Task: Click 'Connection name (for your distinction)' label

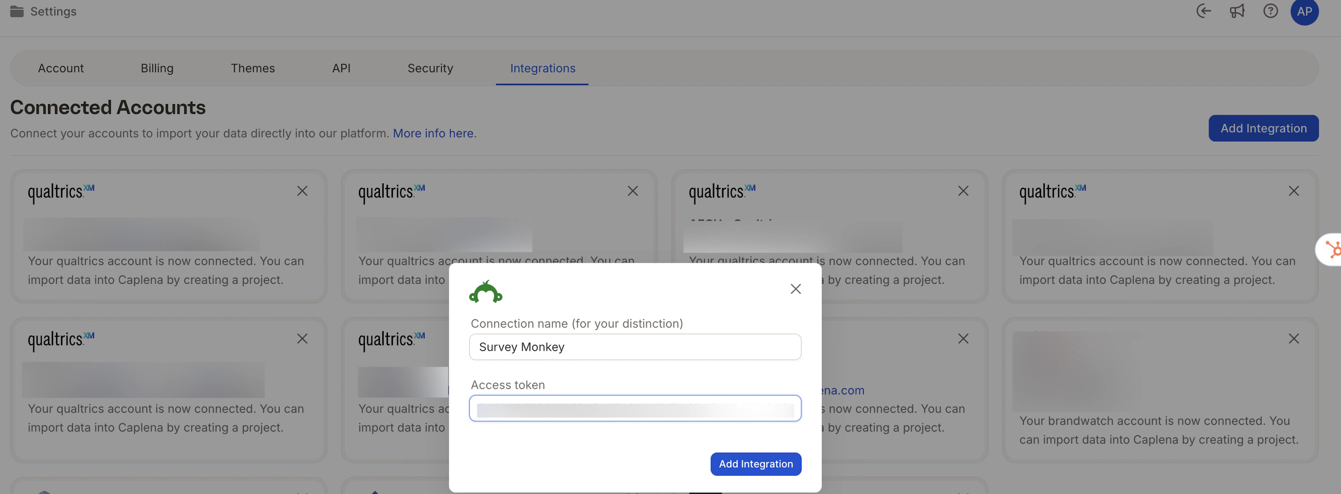Action: click(577, 323)
